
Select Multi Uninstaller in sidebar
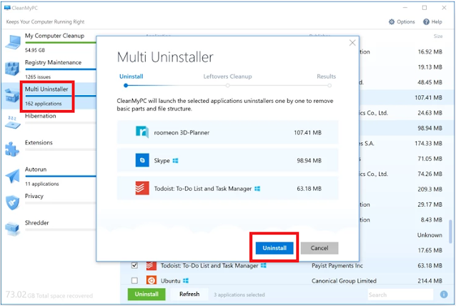coord(46,89)
